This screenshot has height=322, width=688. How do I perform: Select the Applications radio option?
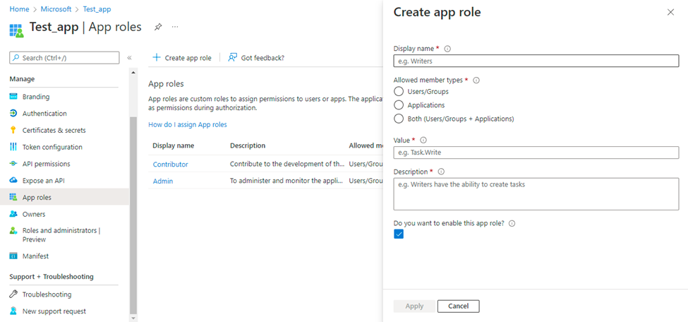coord(399,105)
